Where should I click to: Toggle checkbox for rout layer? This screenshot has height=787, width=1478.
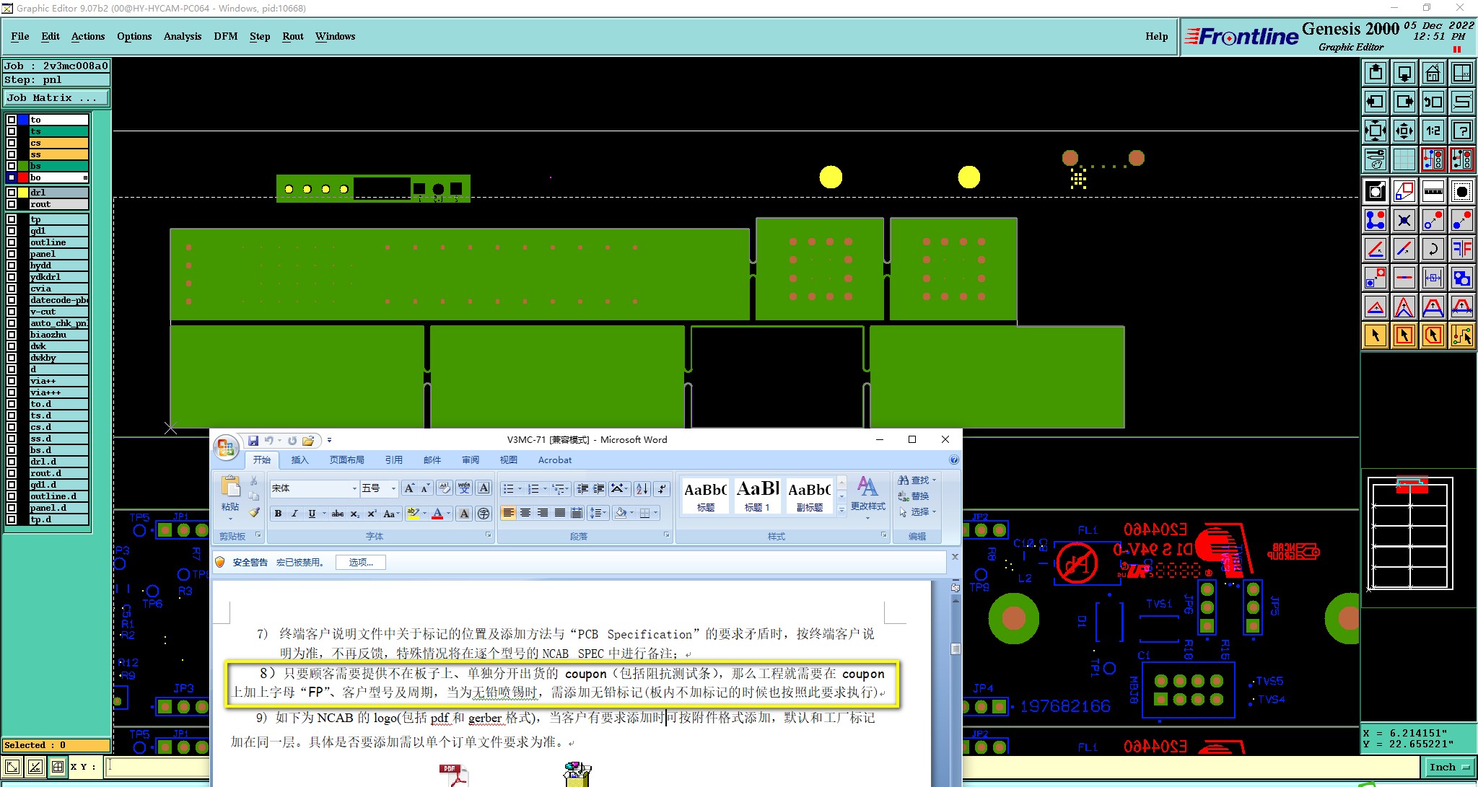12,204
